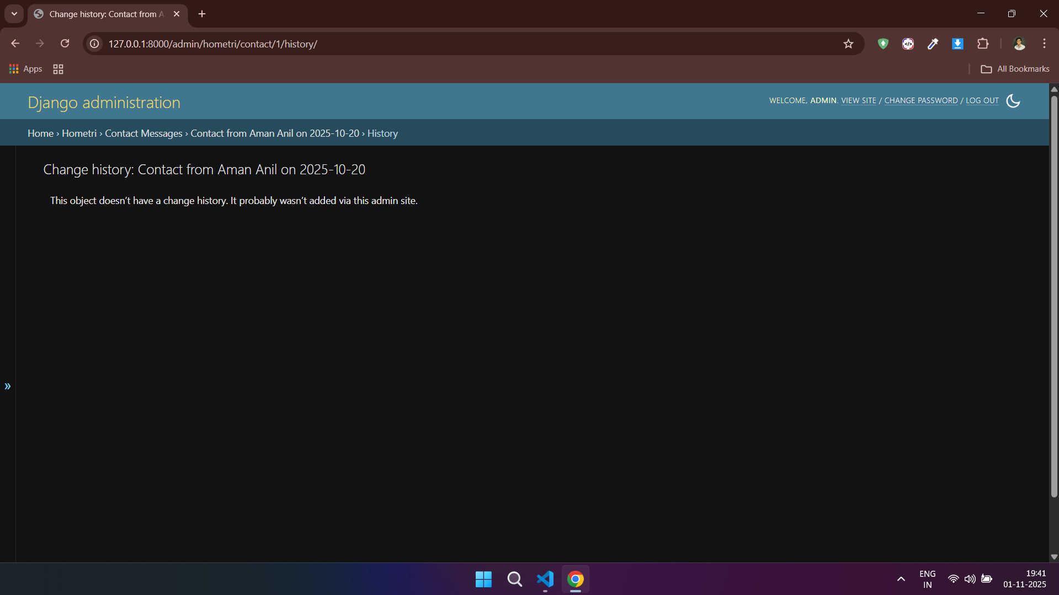1059x595 pixels.
Task: Open the All Bookmarks folder
Action: 1015,69
